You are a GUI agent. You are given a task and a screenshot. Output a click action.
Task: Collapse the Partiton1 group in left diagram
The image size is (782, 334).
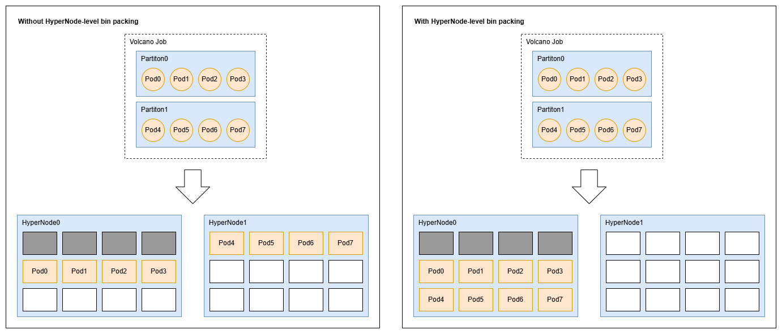(x=153, y=110)
